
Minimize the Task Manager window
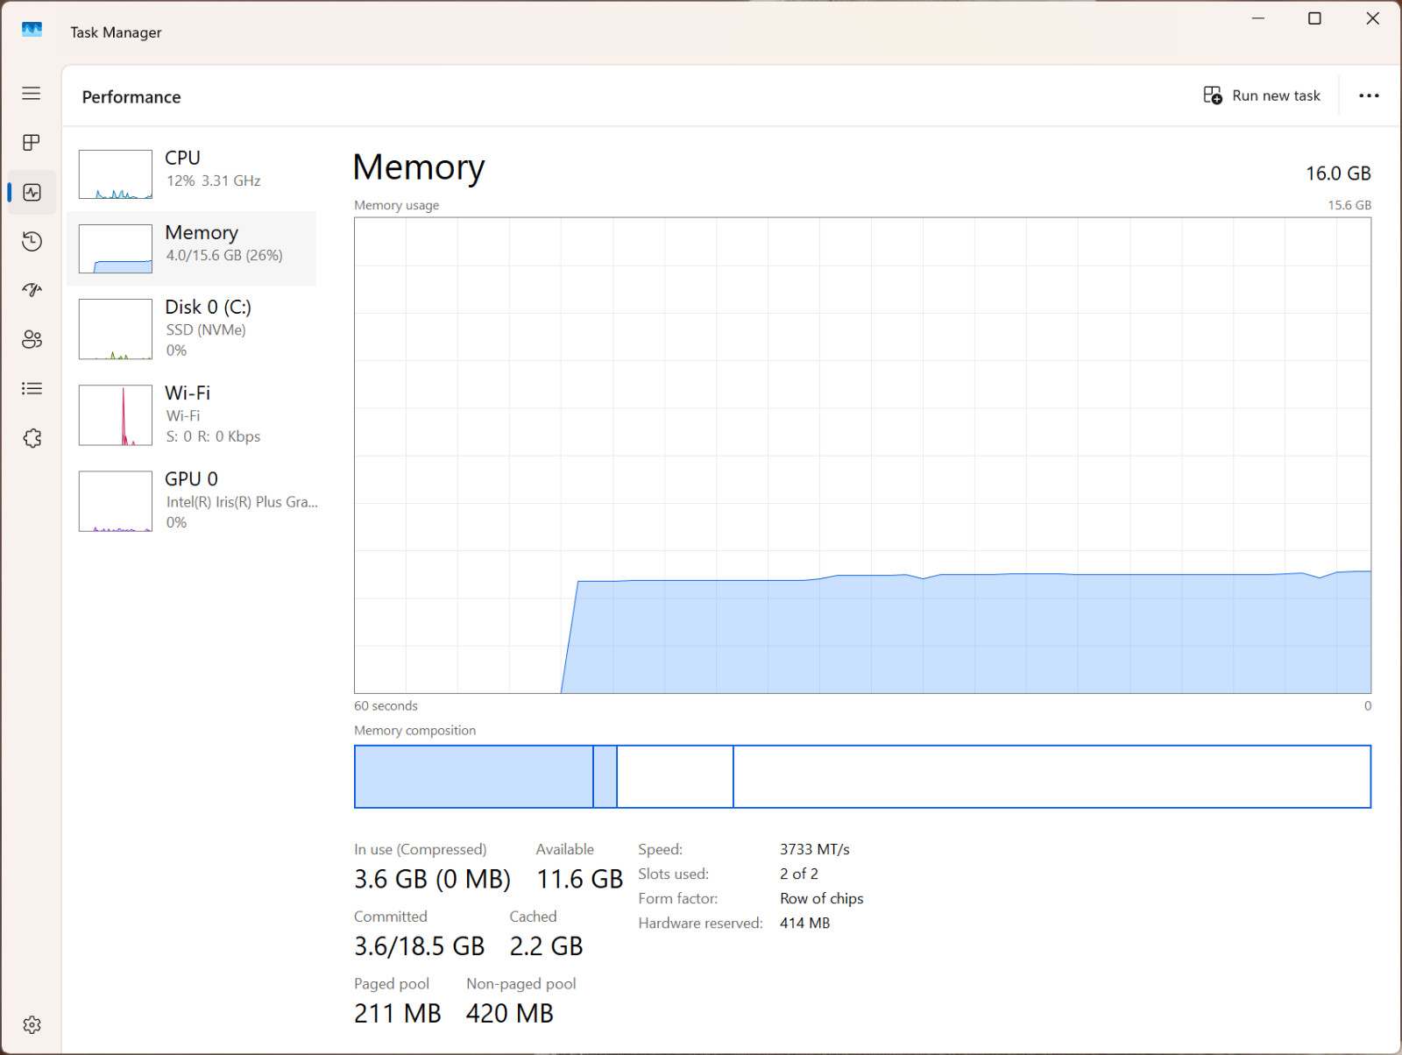[1258, 18]
